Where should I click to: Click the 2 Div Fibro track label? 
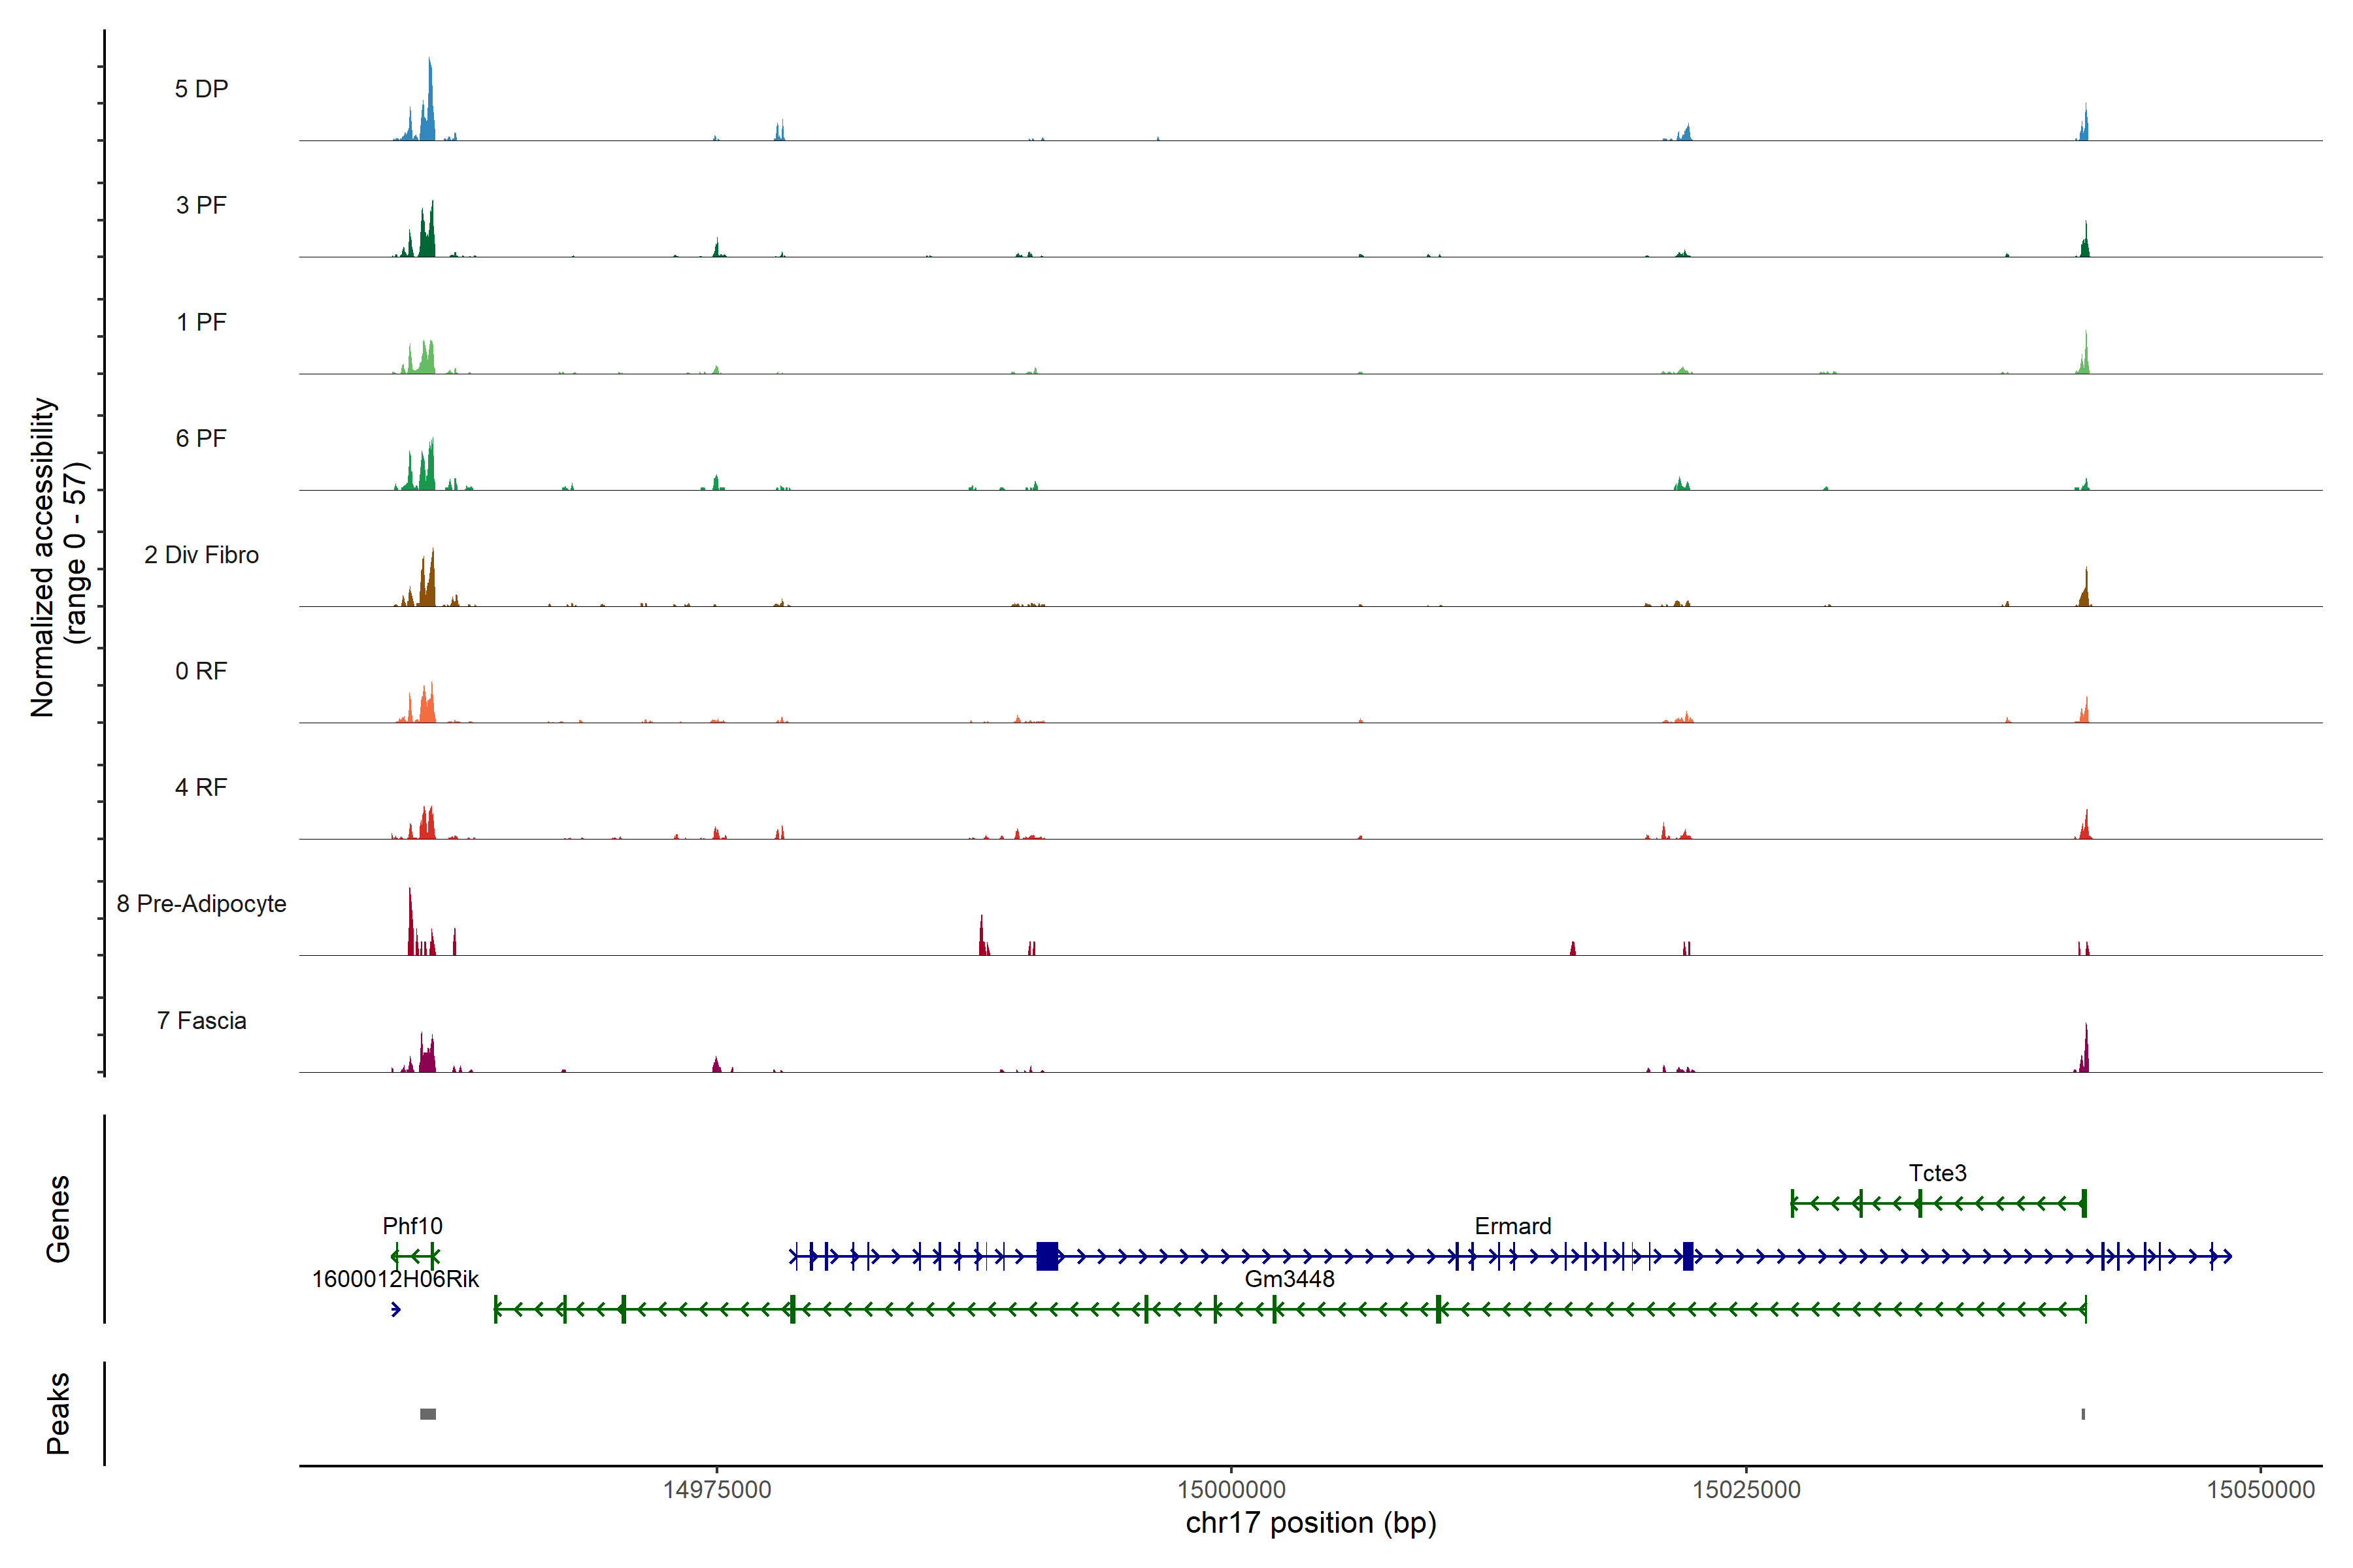(x=201, y=555)
